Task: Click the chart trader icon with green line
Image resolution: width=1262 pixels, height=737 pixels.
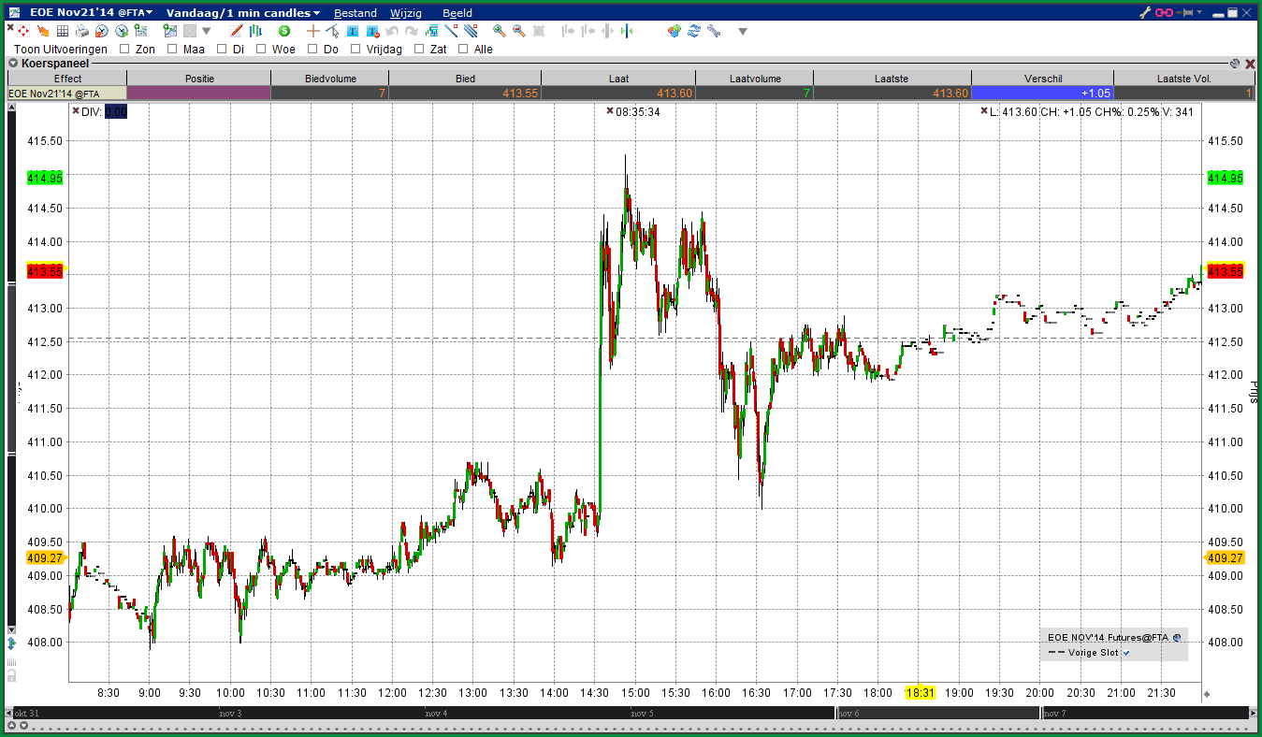Action: pos(170,31)
